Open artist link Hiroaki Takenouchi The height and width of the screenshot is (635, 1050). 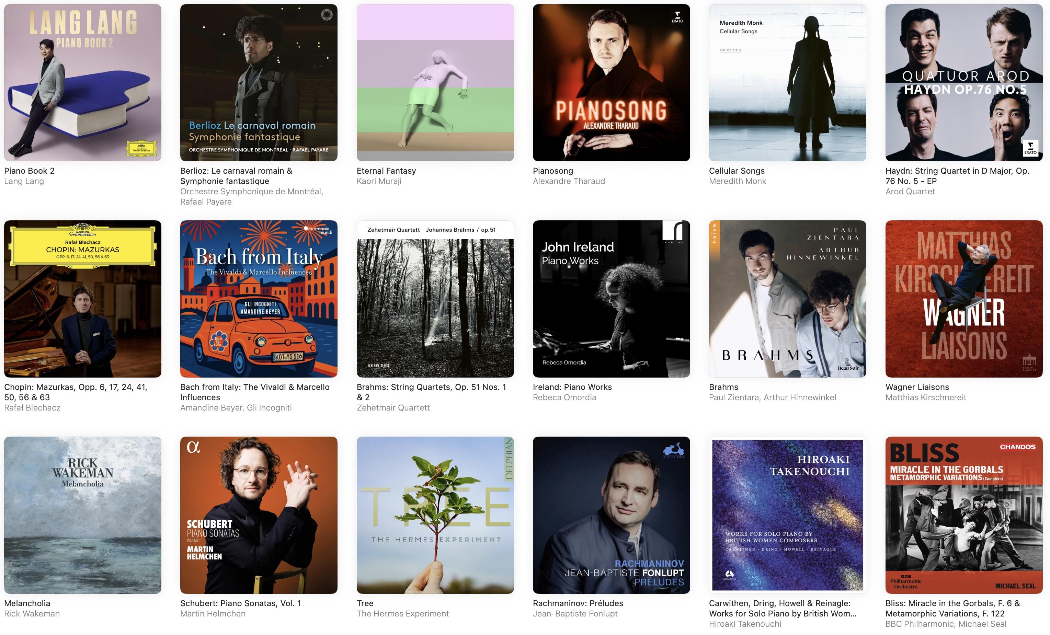745,624
